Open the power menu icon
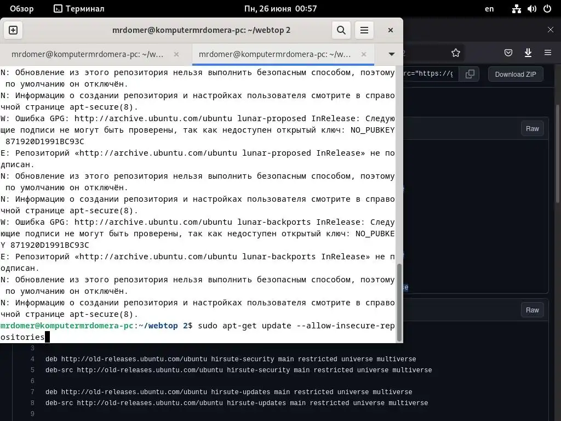 point(547,9)
